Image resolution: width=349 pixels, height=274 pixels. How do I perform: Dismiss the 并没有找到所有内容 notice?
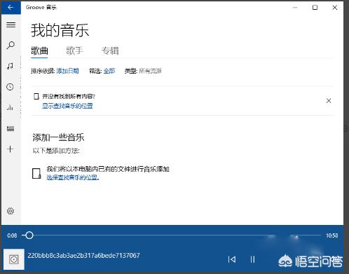coord(329,101)
